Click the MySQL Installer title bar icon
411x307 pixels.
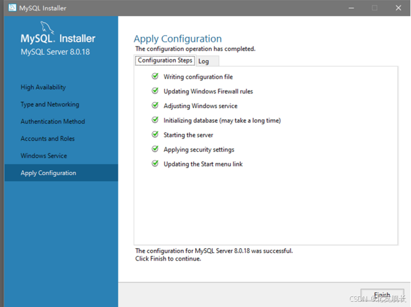pos(12,8)
